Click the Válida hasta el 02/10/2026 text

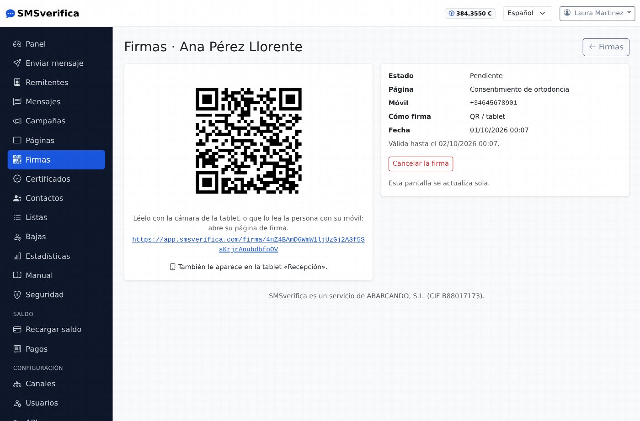(444, 144)
